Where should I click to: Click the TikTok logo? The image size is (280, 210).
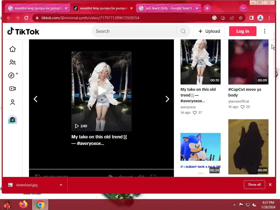click(23, 31)
